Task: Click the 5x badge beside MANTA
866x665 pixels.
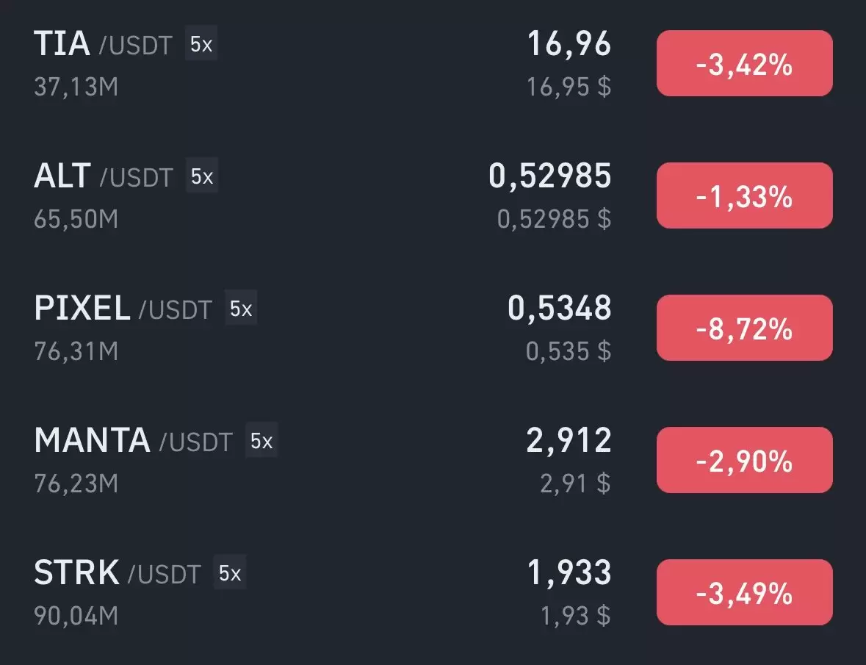Action: click(261, 439)
